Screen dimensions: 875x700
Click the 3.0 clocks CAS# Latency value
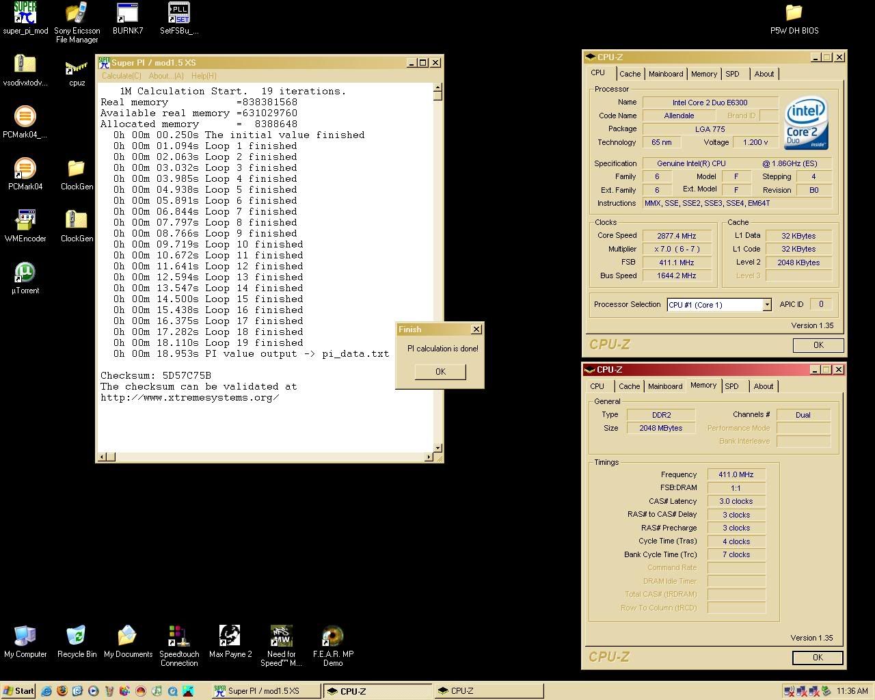(736, 501)
